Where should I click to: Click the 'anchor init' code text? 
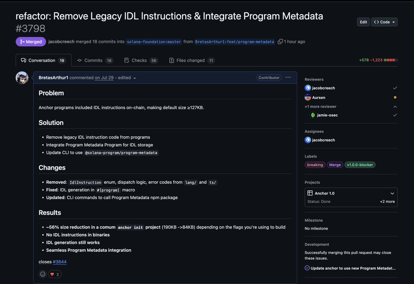pyautogui.click(x=131, y=228)
